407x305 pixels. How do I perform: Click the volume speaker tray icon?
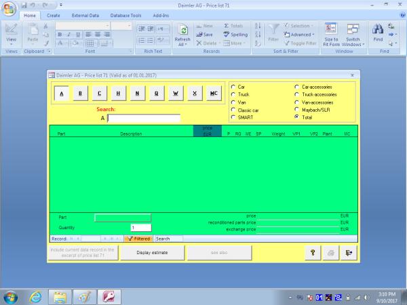point(367,298)
